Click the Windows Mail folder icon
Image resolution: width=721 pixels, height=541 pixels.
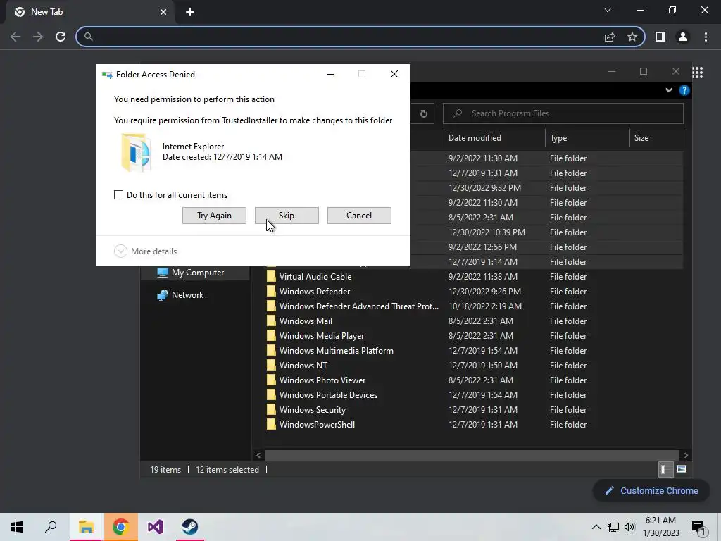pyautogui.click(x=271, y=321)
